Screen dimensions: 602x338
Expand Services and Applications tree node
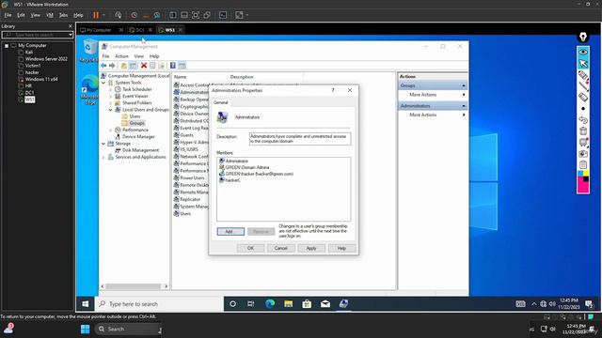point(103,157)
